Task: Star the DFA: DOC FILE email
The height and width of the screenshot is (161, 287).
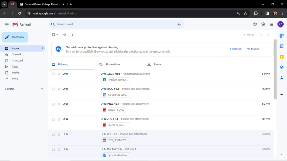Action: [x=59, y=89]
